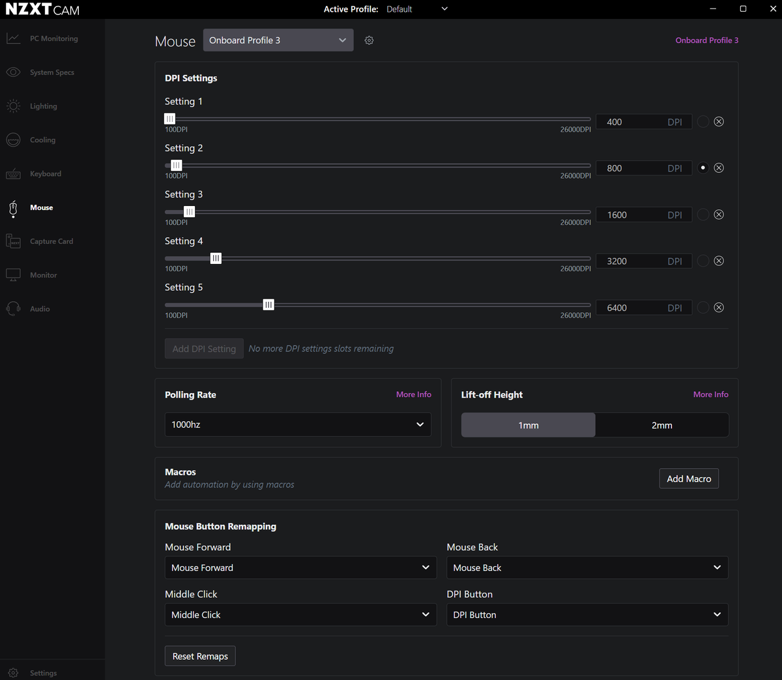The image size is (782, 680).
Task: Click the gear icon beside the Onboard Profile dropdown
Action: pyautogui.click(x=369, y=40)
